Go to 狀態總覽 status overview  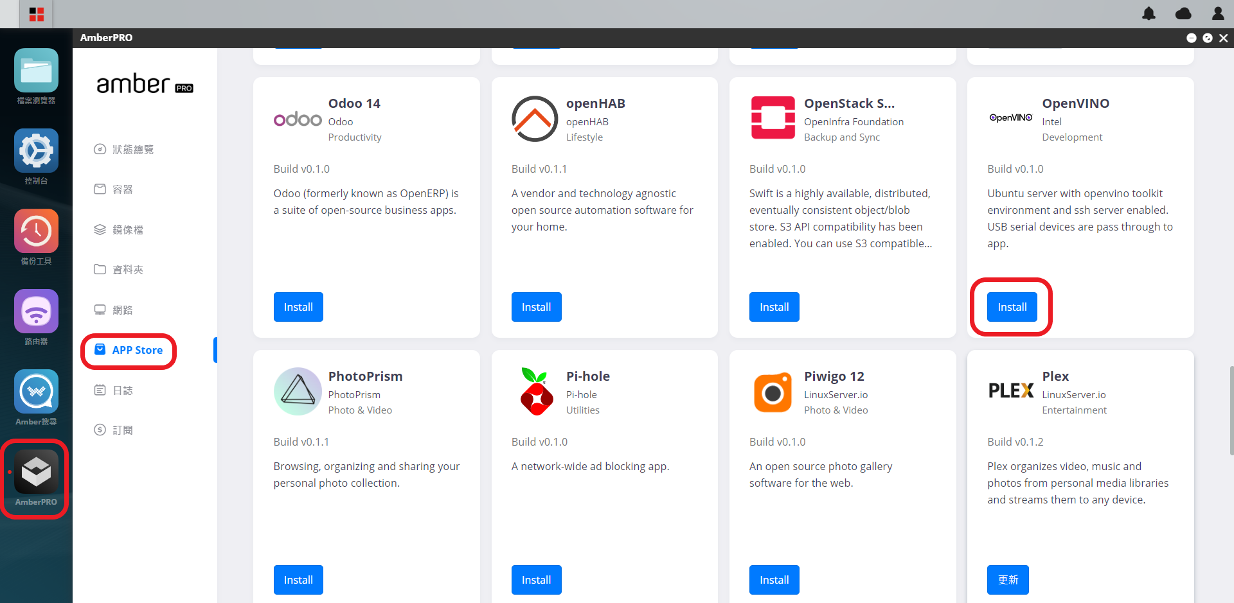pos(124,150)
